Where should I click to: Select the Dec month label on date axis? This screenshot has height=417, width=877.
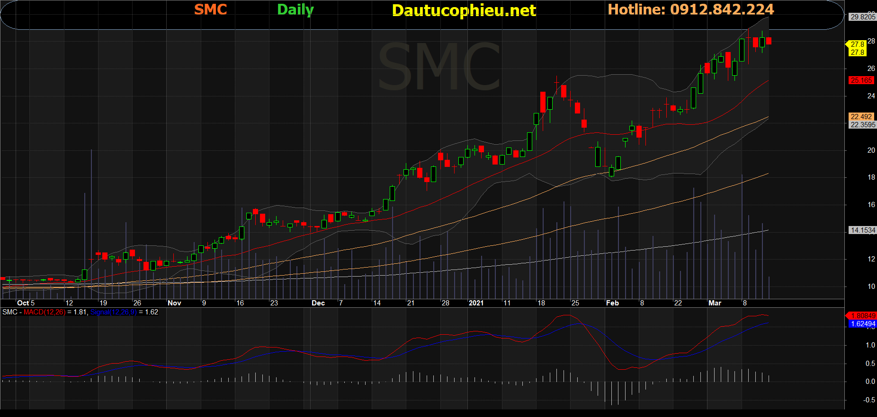pos(318,303)
